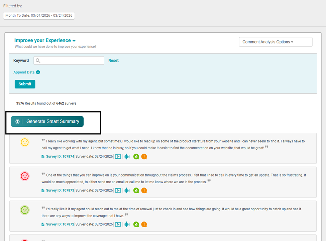This screenshot has width=326, height=241.
Task: Click green thumbs-up icon on survey 107874
Action: click(136, 156)
